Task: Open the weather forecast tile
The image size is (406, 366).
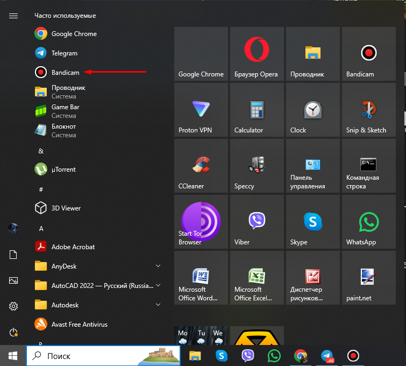Action: click(201, 336)
